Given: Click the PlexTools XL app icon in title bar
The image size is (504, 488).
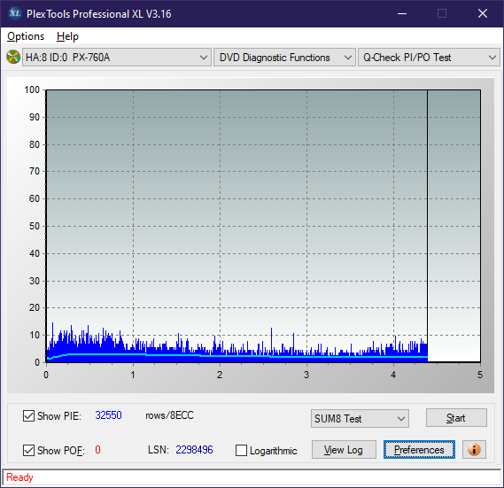Looking at the screenshot, I should click(x=14, y=13).
